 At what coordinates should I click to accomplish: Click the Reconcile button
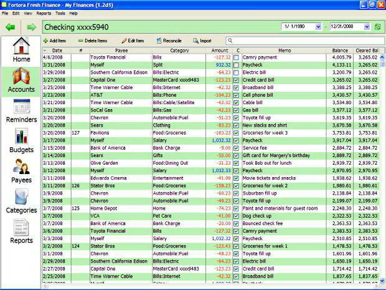point(168,41)
